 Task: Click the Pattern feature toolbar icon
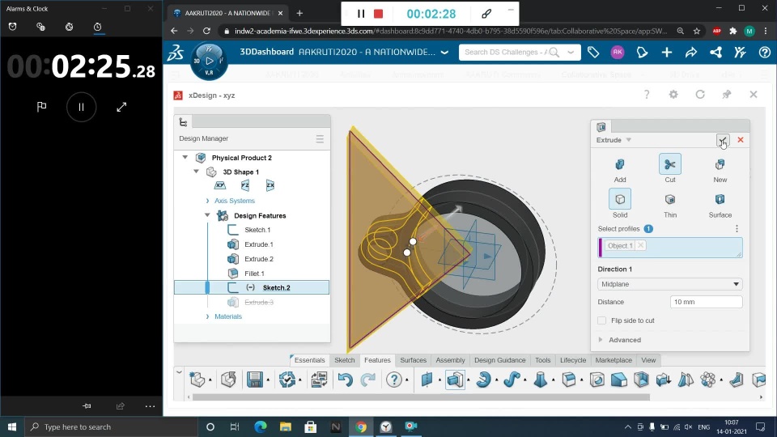tap(708, 380)
